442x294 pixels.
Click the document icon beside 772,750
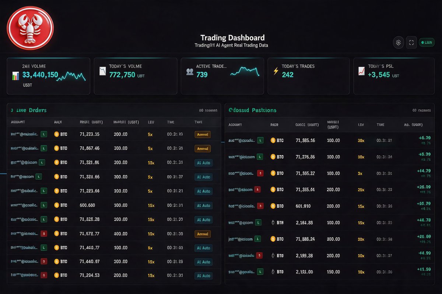point(103,71)
